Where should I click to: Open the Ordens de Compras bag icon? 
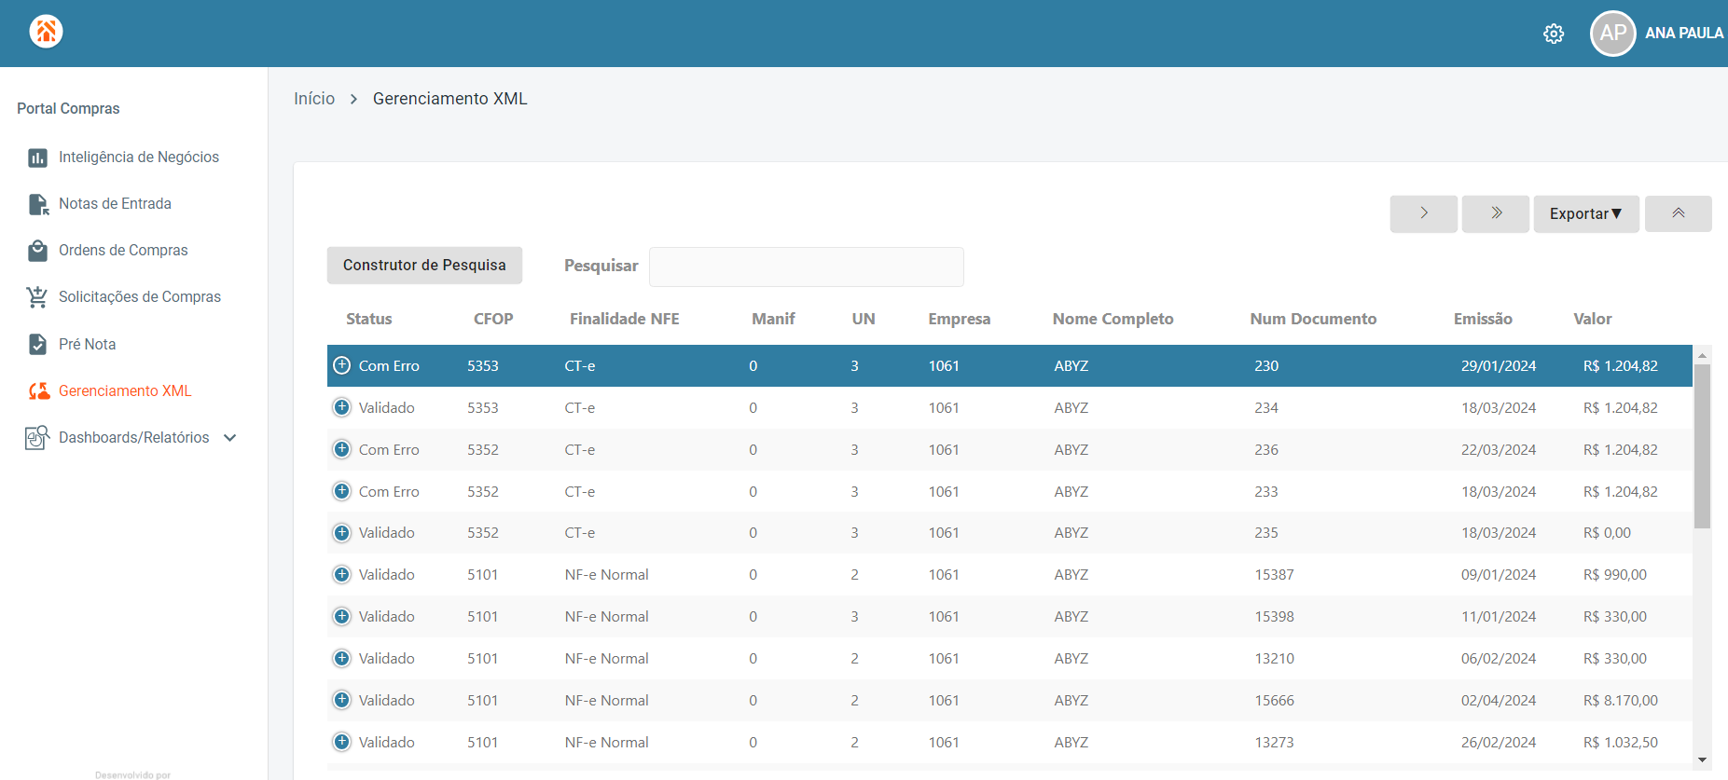click(x=37, y=251)
